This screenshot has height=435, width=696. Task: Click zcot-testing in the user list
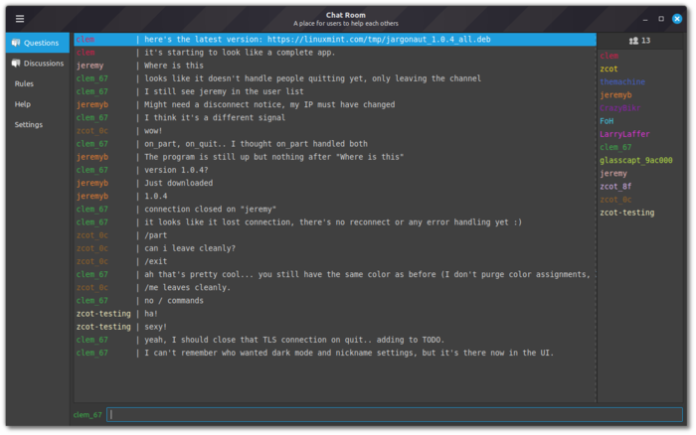pos(626,213)
